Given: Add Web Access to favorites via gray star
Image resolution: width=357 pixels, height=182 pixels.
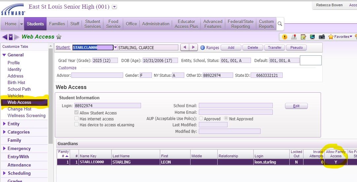Looking at the screenshot, I should 59,37.
